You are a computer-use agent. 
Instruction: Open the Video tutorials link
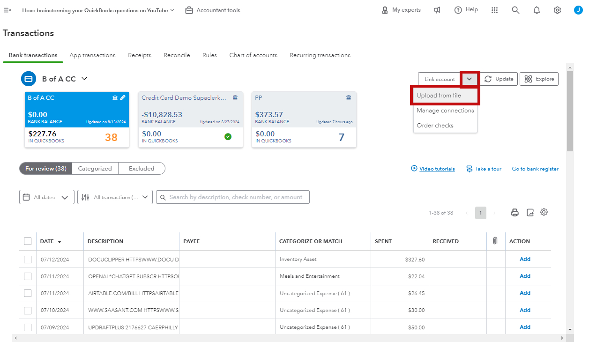pos(437,169)
